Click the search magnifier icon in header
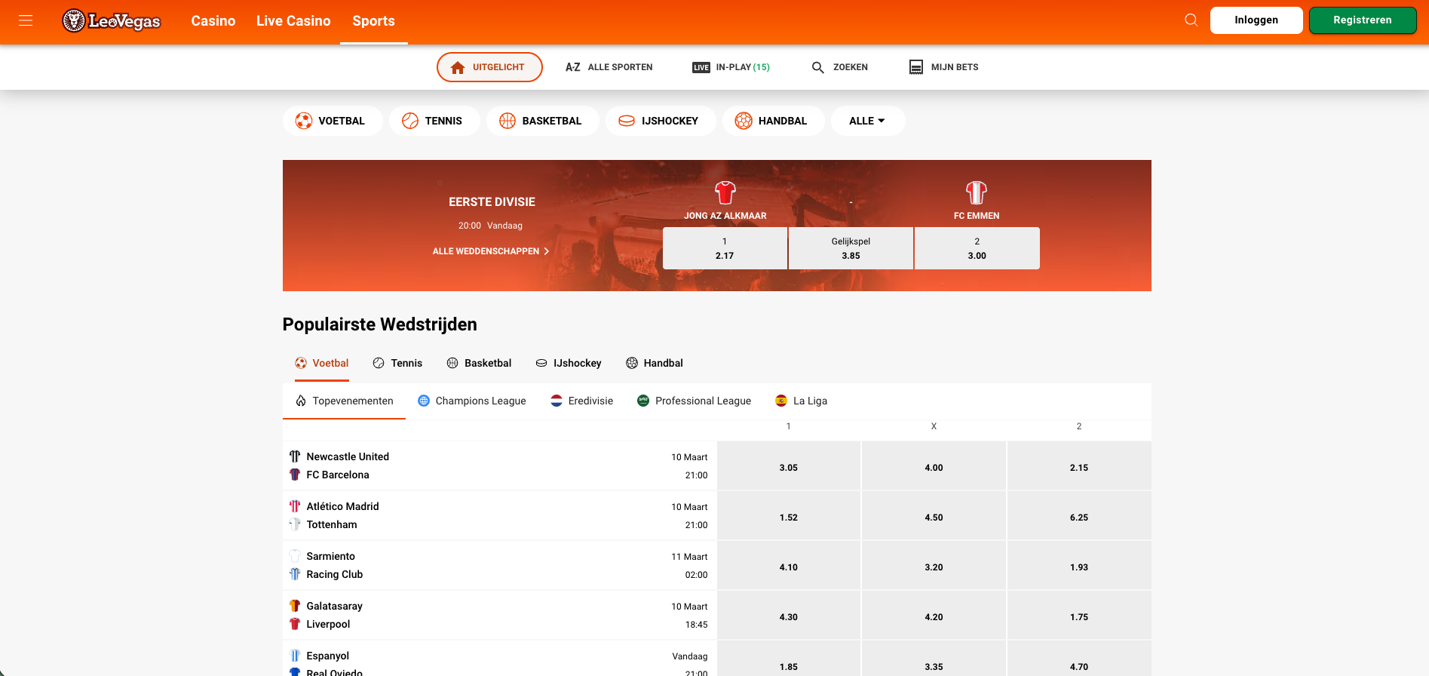The width and height of the screenshot is (1429, 676). pos(1191,20)
